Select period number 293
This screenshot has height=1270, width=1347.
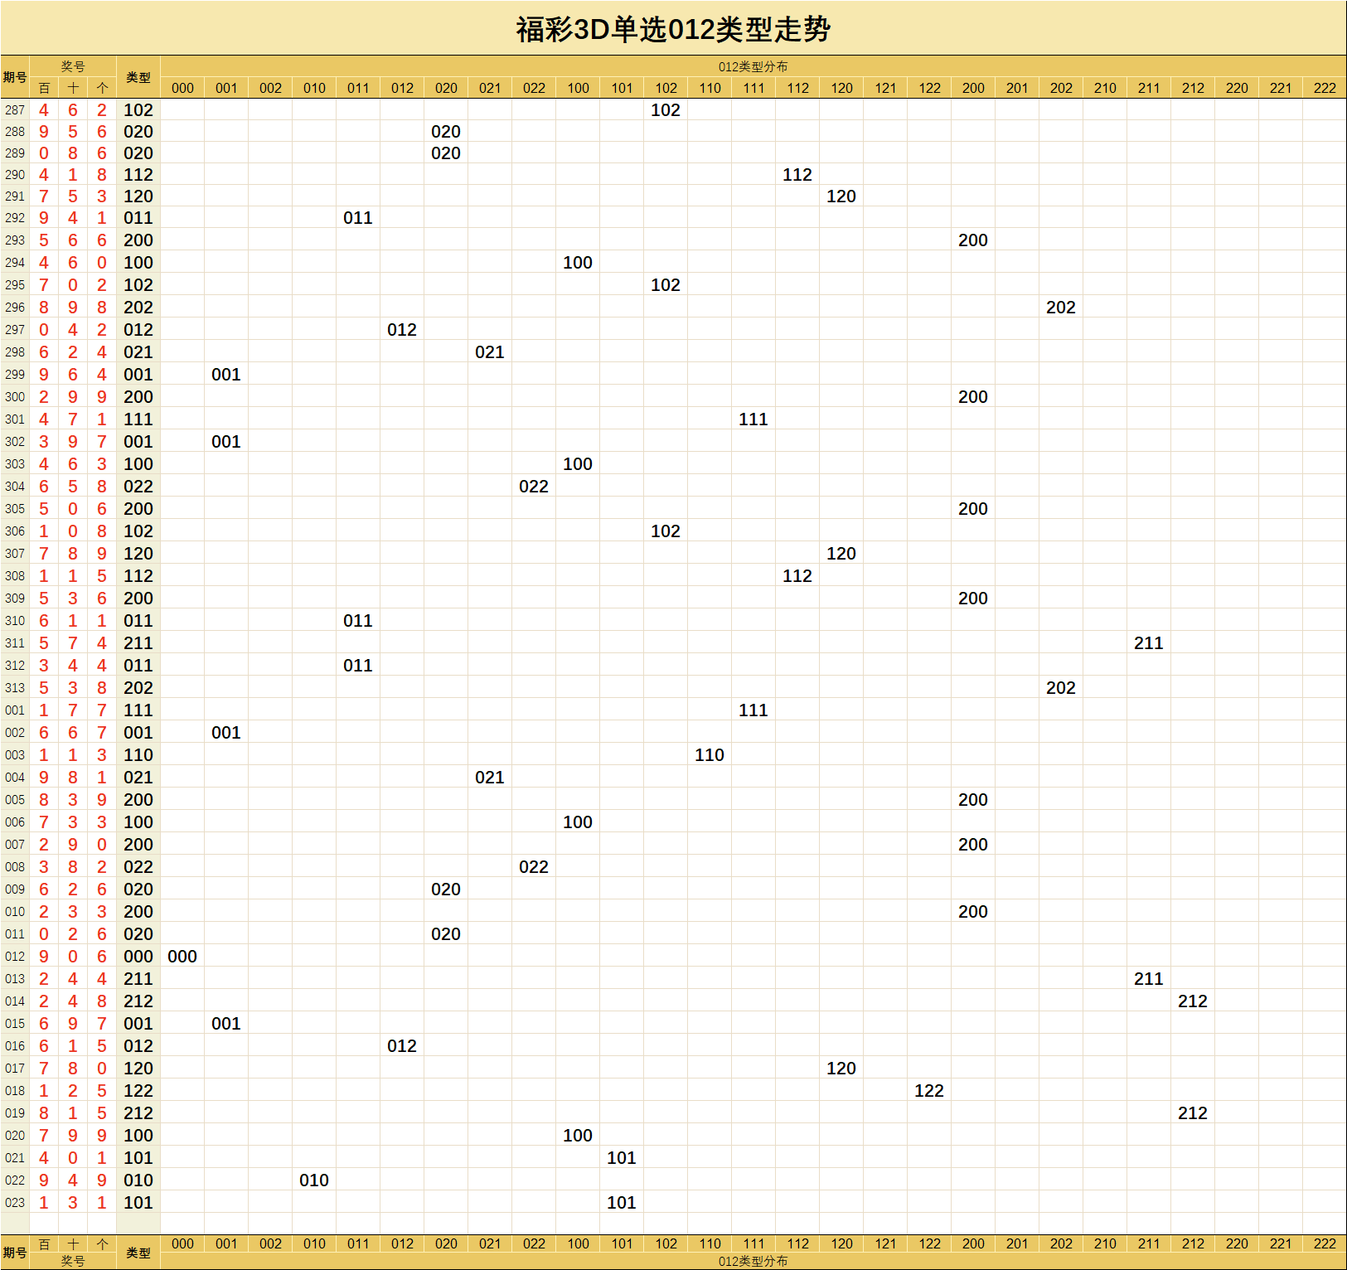click(15, 240)
